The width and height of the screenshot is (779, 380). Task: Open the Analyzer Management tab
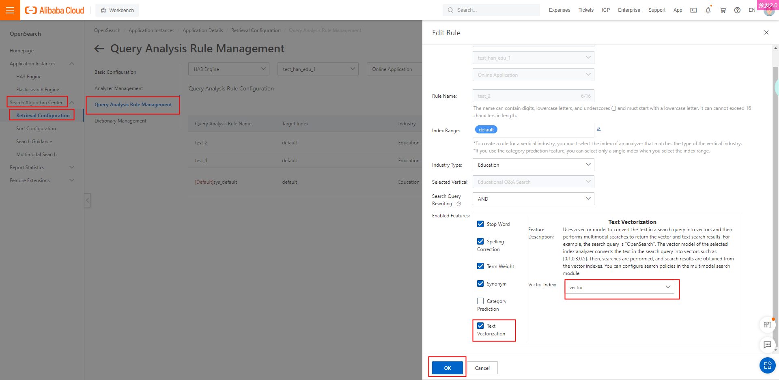[x=118, y=88]
